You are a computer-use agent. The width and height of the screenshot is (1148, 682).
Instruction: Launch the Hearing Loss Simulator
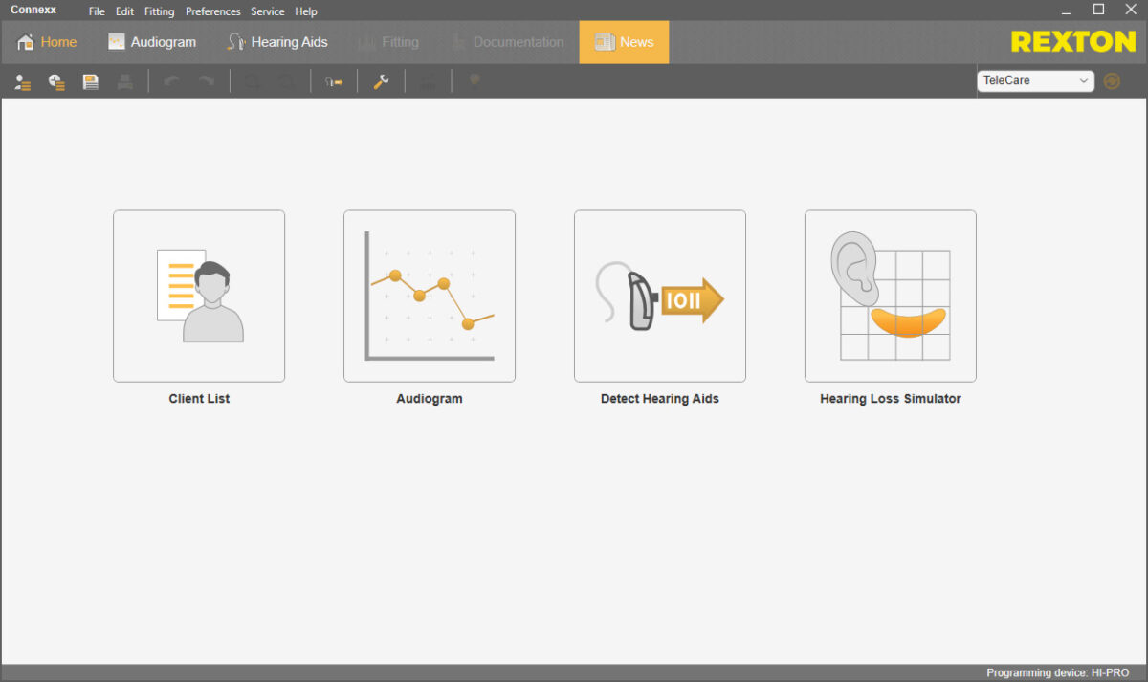[x=890, y=296]
